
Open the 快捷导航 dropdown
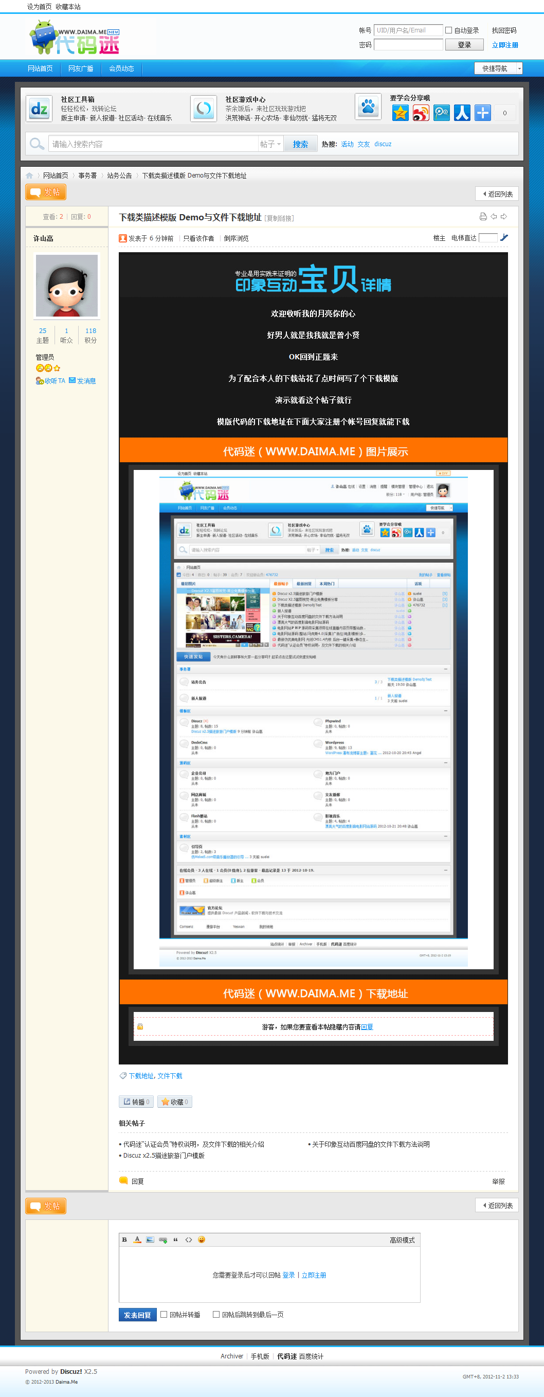tap(498, 68)
